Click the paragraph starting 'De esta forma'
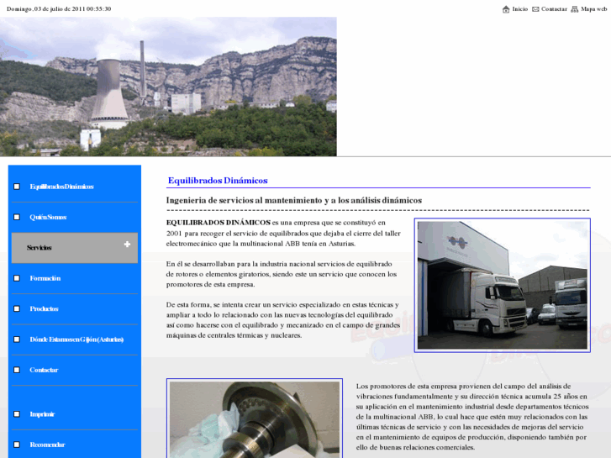 283,320
